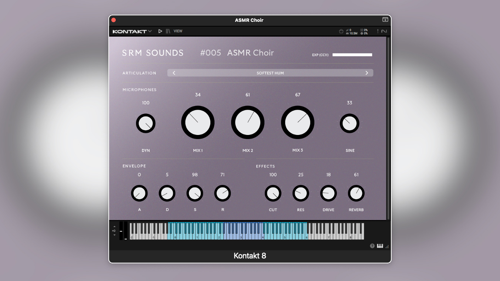
Task: Click the exclamation info icon in the header
Action: pos(378,31)
